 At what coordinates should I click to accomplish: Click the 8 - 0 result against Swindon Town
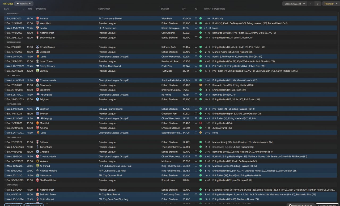[x=207, y=195]
